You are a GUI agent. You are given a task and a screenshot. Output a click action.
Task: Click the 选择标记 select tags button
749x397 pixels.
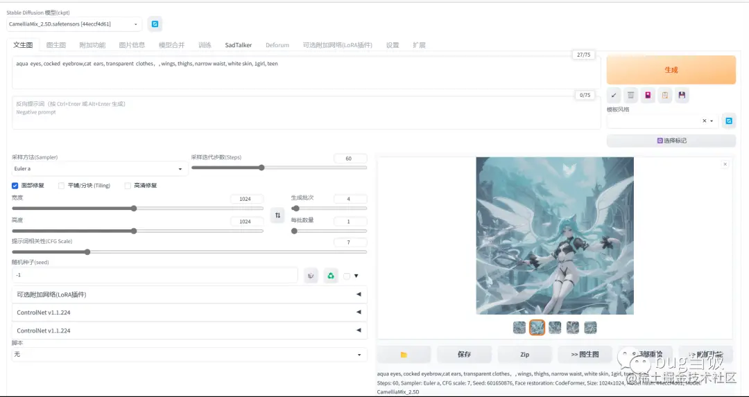(671, 141)
